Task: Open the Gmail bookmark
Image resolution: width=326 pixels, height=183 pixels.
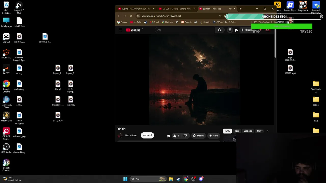Action: 154,22
